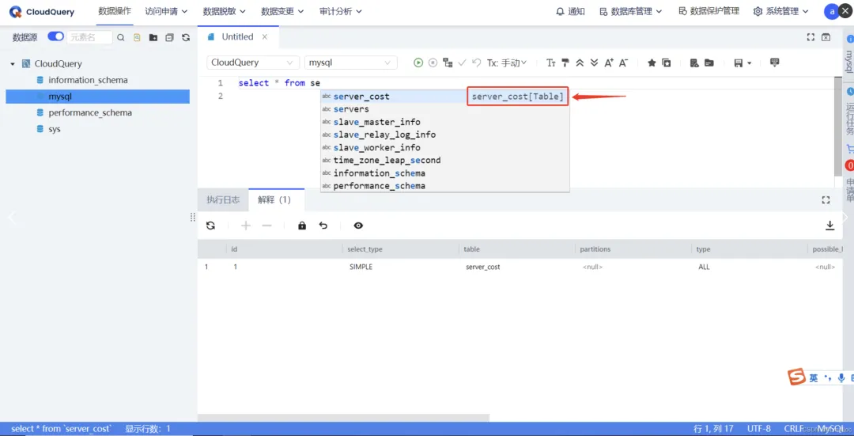854x436 pixels.
Task: Run the SQL with the green play icon
Action: click(x=418, y=63)
